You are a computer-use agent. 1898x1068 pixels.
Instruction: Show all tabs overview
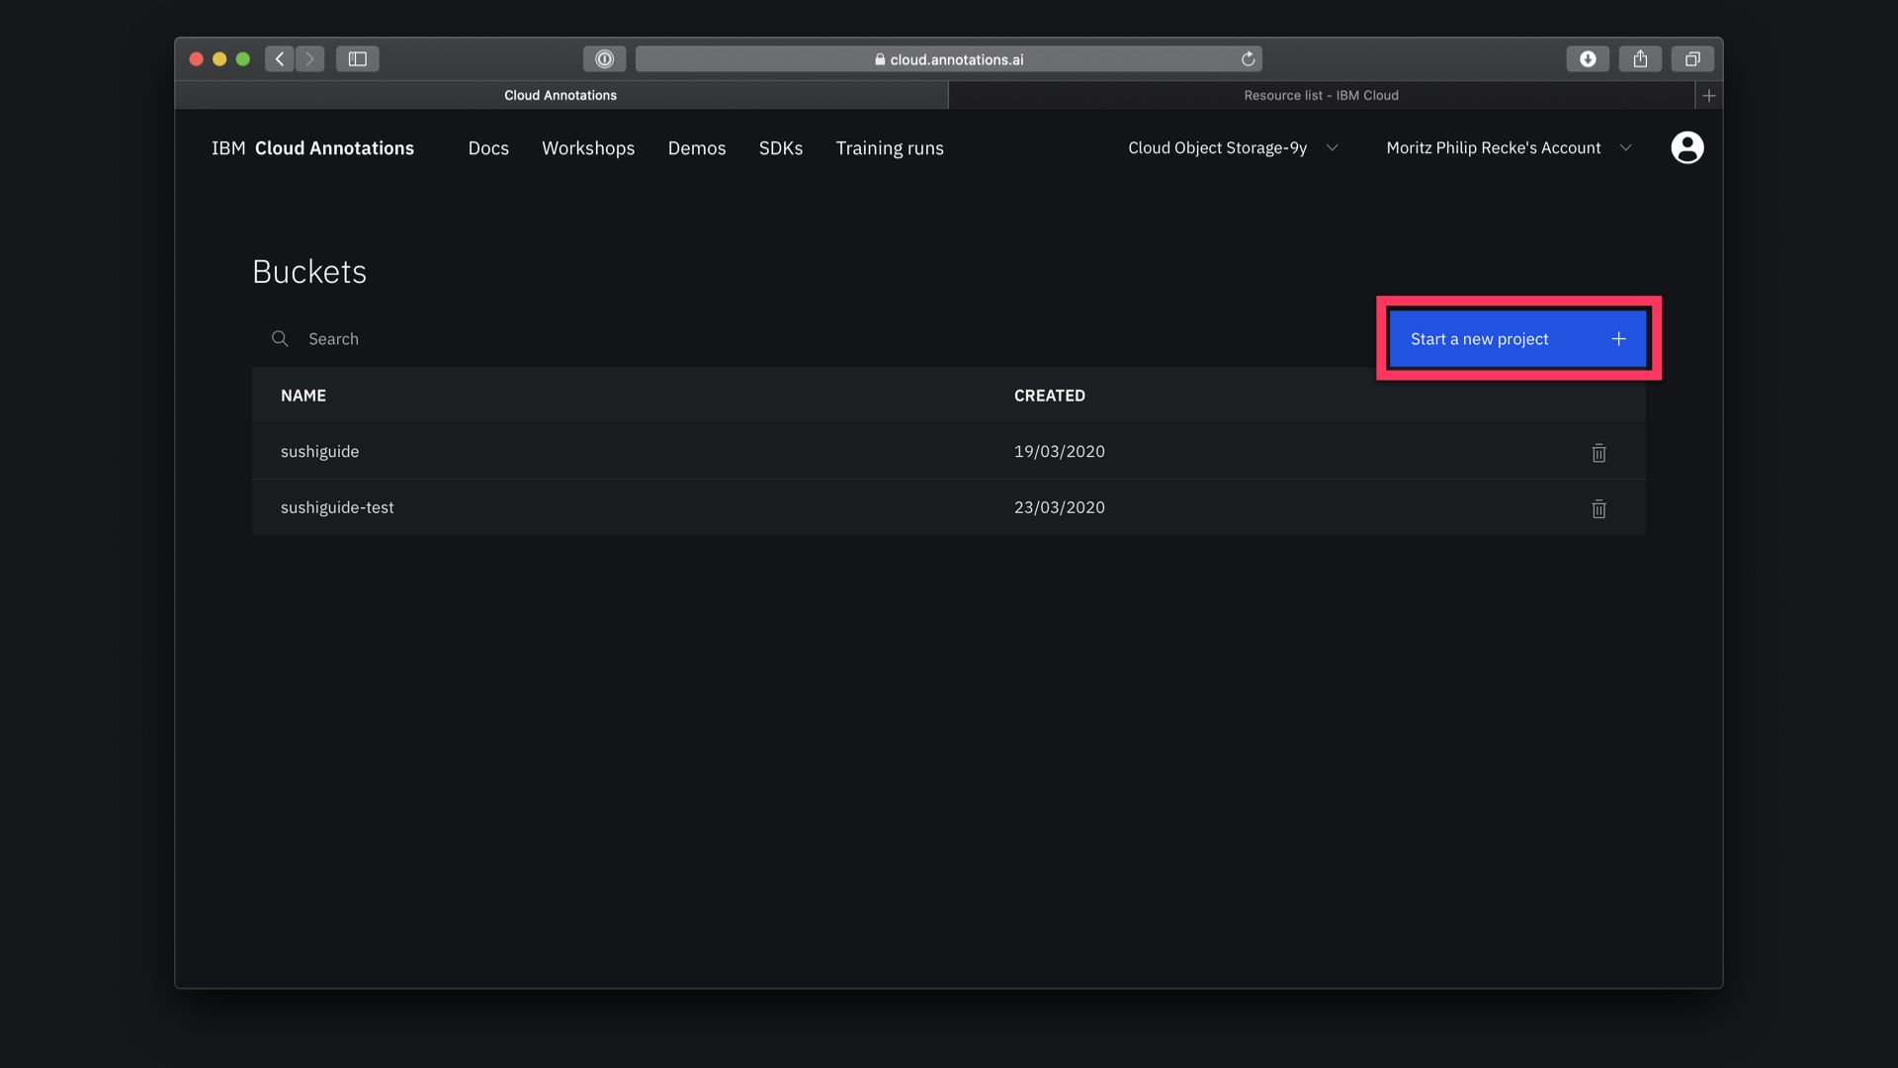1692,59
